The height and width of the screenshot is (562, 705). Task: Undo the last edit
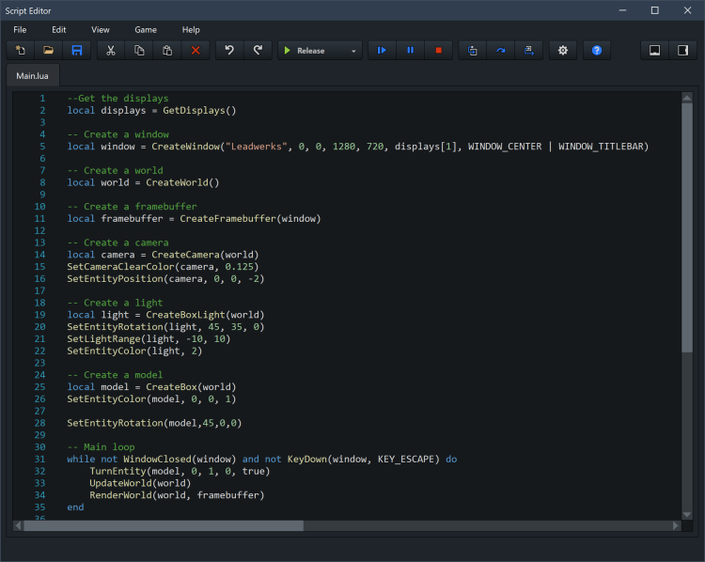228,51
